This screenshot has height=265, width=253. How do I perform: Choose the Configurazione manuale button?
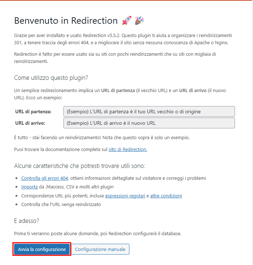click(100, 250)
